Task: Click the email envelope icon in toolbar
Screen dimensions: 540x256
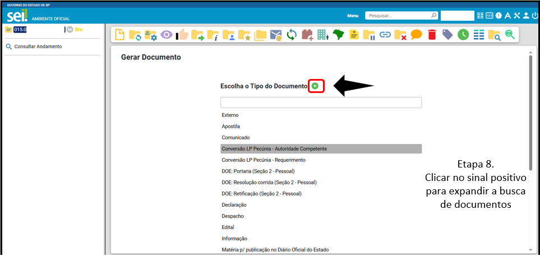Action: click(x=275, y=35)
